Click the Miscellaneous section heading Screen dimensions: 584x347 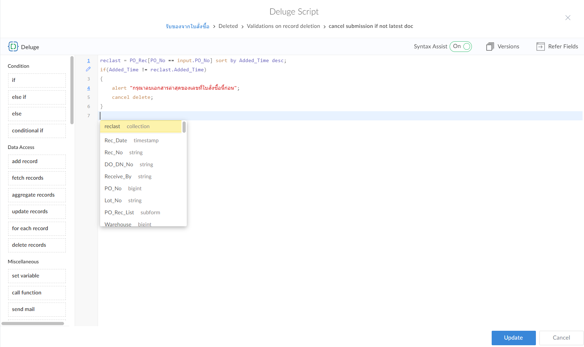23,262
